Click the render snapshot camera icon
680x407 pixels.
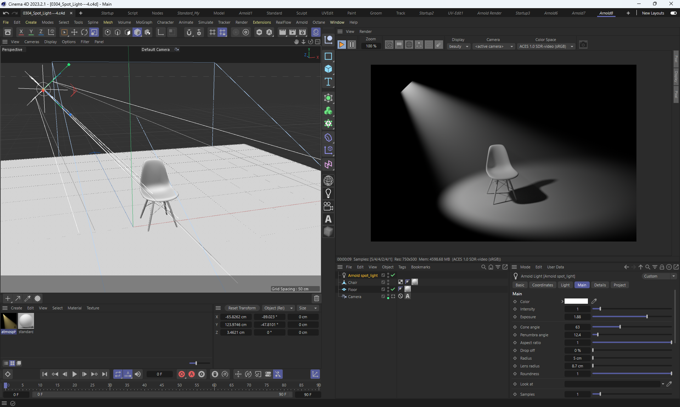click(583, 45)
